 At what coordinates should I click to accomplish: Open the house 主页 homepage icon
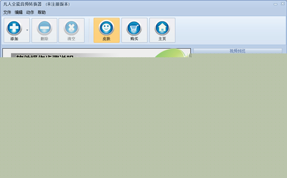click(x=162, y=28)
